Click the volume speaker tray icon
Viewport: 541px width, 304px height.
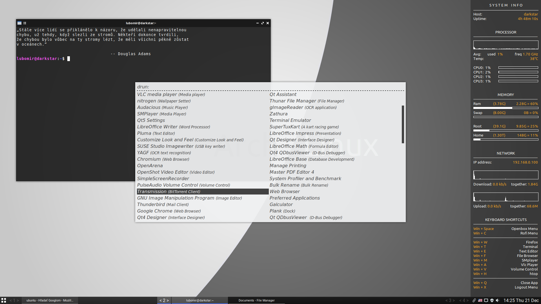point(498,300)
